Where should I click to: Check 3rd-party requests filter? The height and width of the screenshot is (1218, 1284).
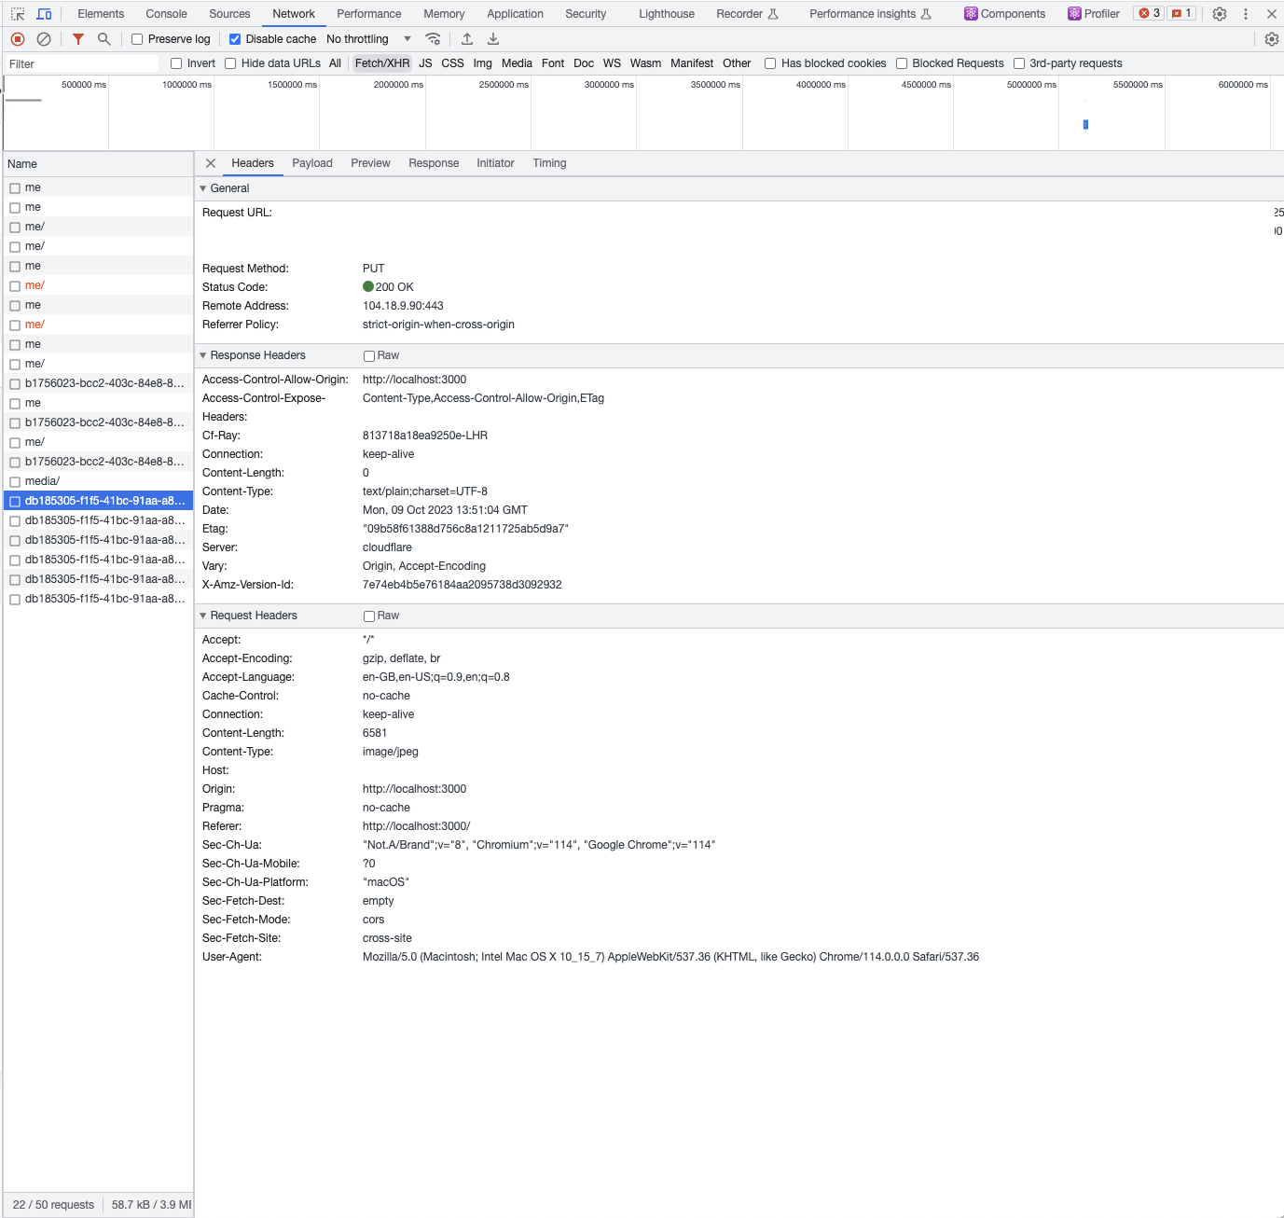point(1019,63)
